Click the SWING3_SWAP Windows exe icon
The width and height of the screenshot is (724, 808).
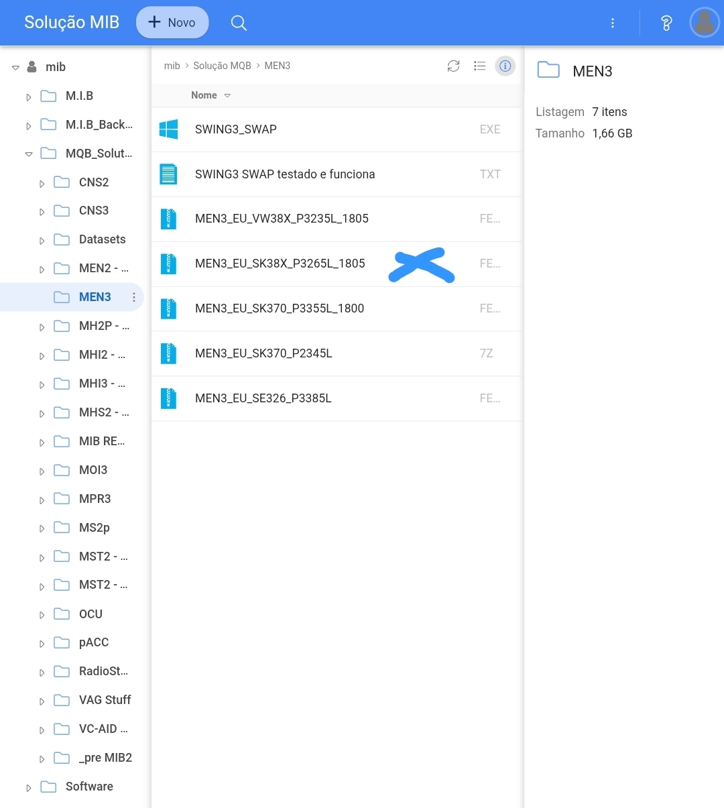pyautogui.click(x=168, y=129)
